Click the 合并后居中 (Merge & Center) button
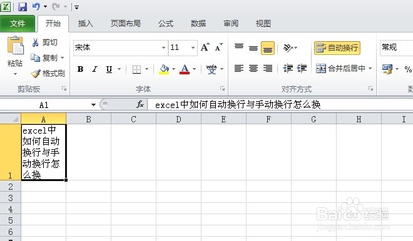This screenshot has height=241, width=413. click(x=340, y=69)
